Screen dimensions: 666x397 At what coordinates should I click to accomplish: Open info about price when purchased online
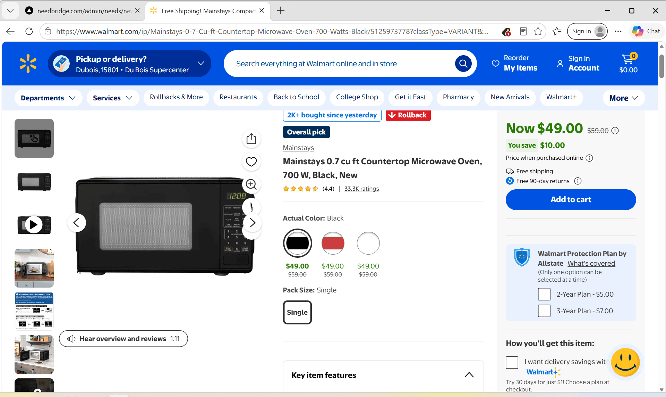click(x=589, y=158)
